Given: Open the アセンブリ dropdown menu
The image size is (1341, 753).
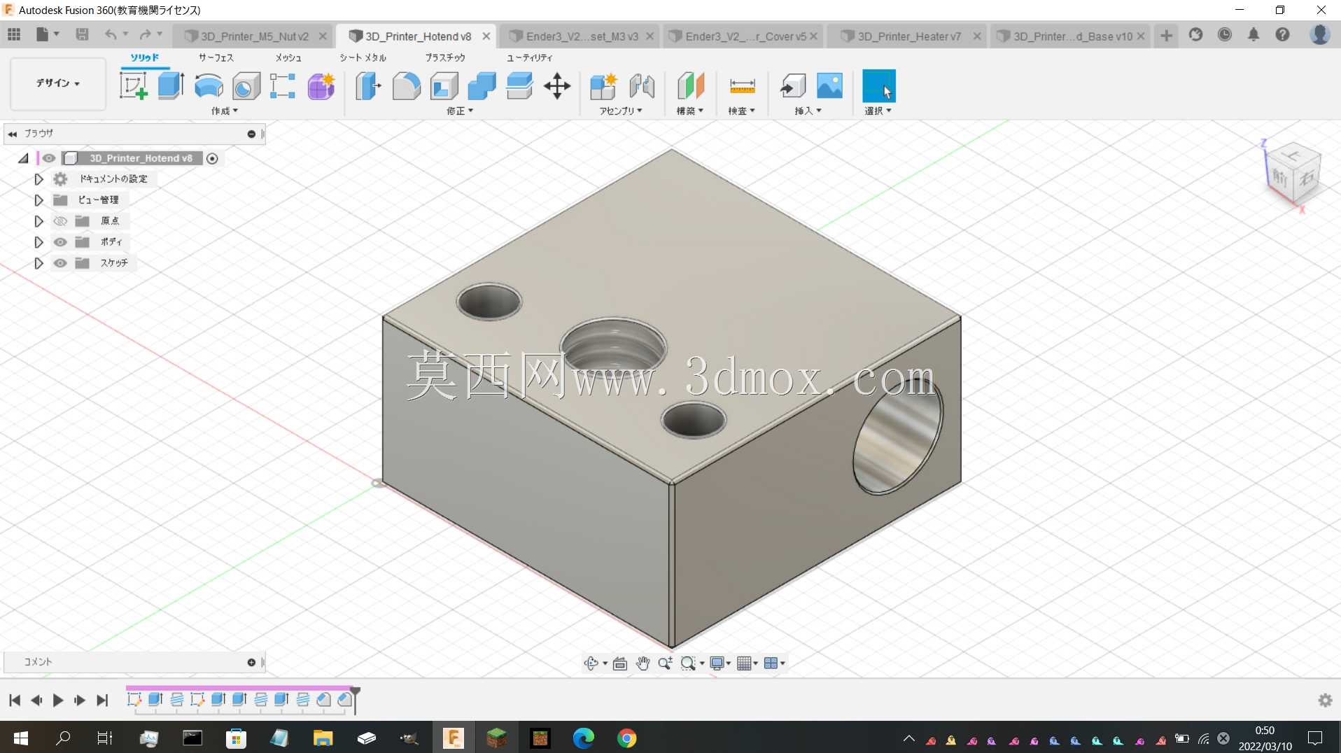Looking at the screenshot, I should (x=620, y=111).
